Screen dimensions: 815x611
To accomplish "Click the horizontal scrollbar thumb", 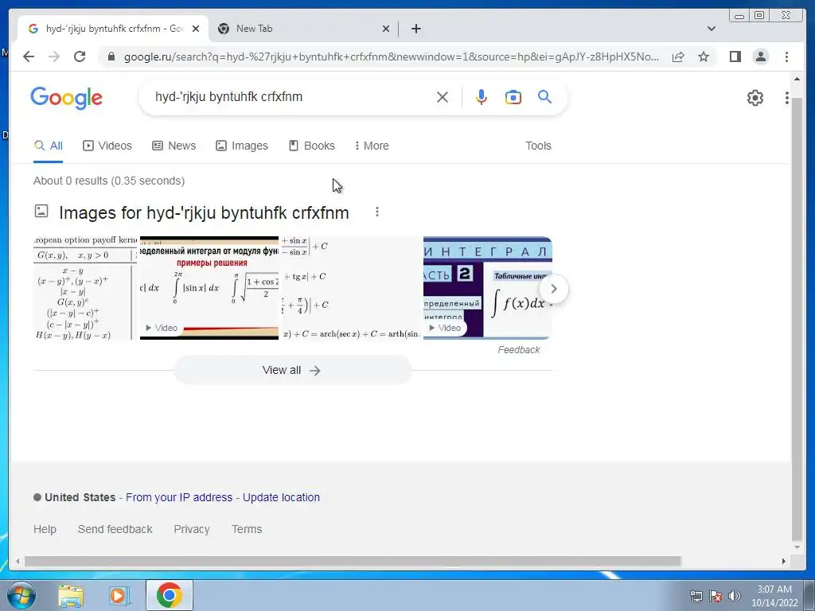I will point(353,561).
